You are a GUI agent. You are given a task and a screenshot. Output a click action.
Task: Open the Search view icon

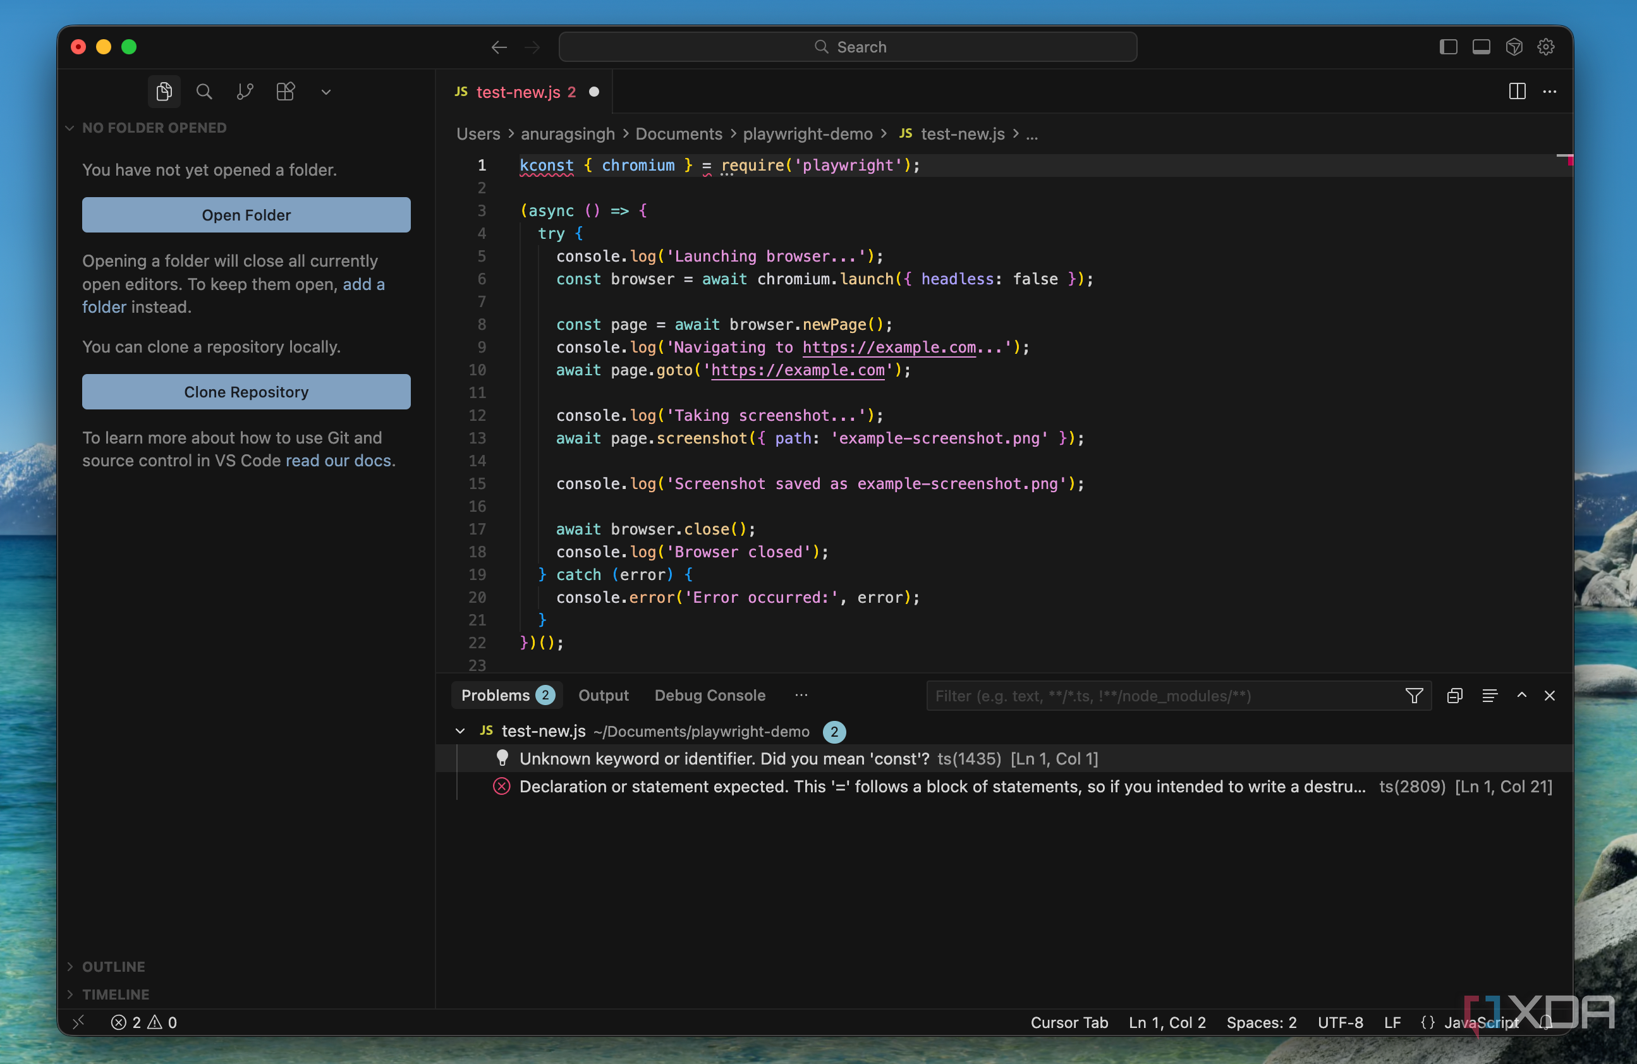[x=204, y=92]
